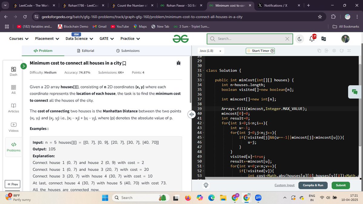363x204 pixels.
Task: Open All in the left sidebar
Action: click(13, 90)
